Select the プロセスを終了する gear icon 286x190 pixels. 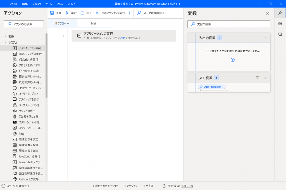click(15, 65)
